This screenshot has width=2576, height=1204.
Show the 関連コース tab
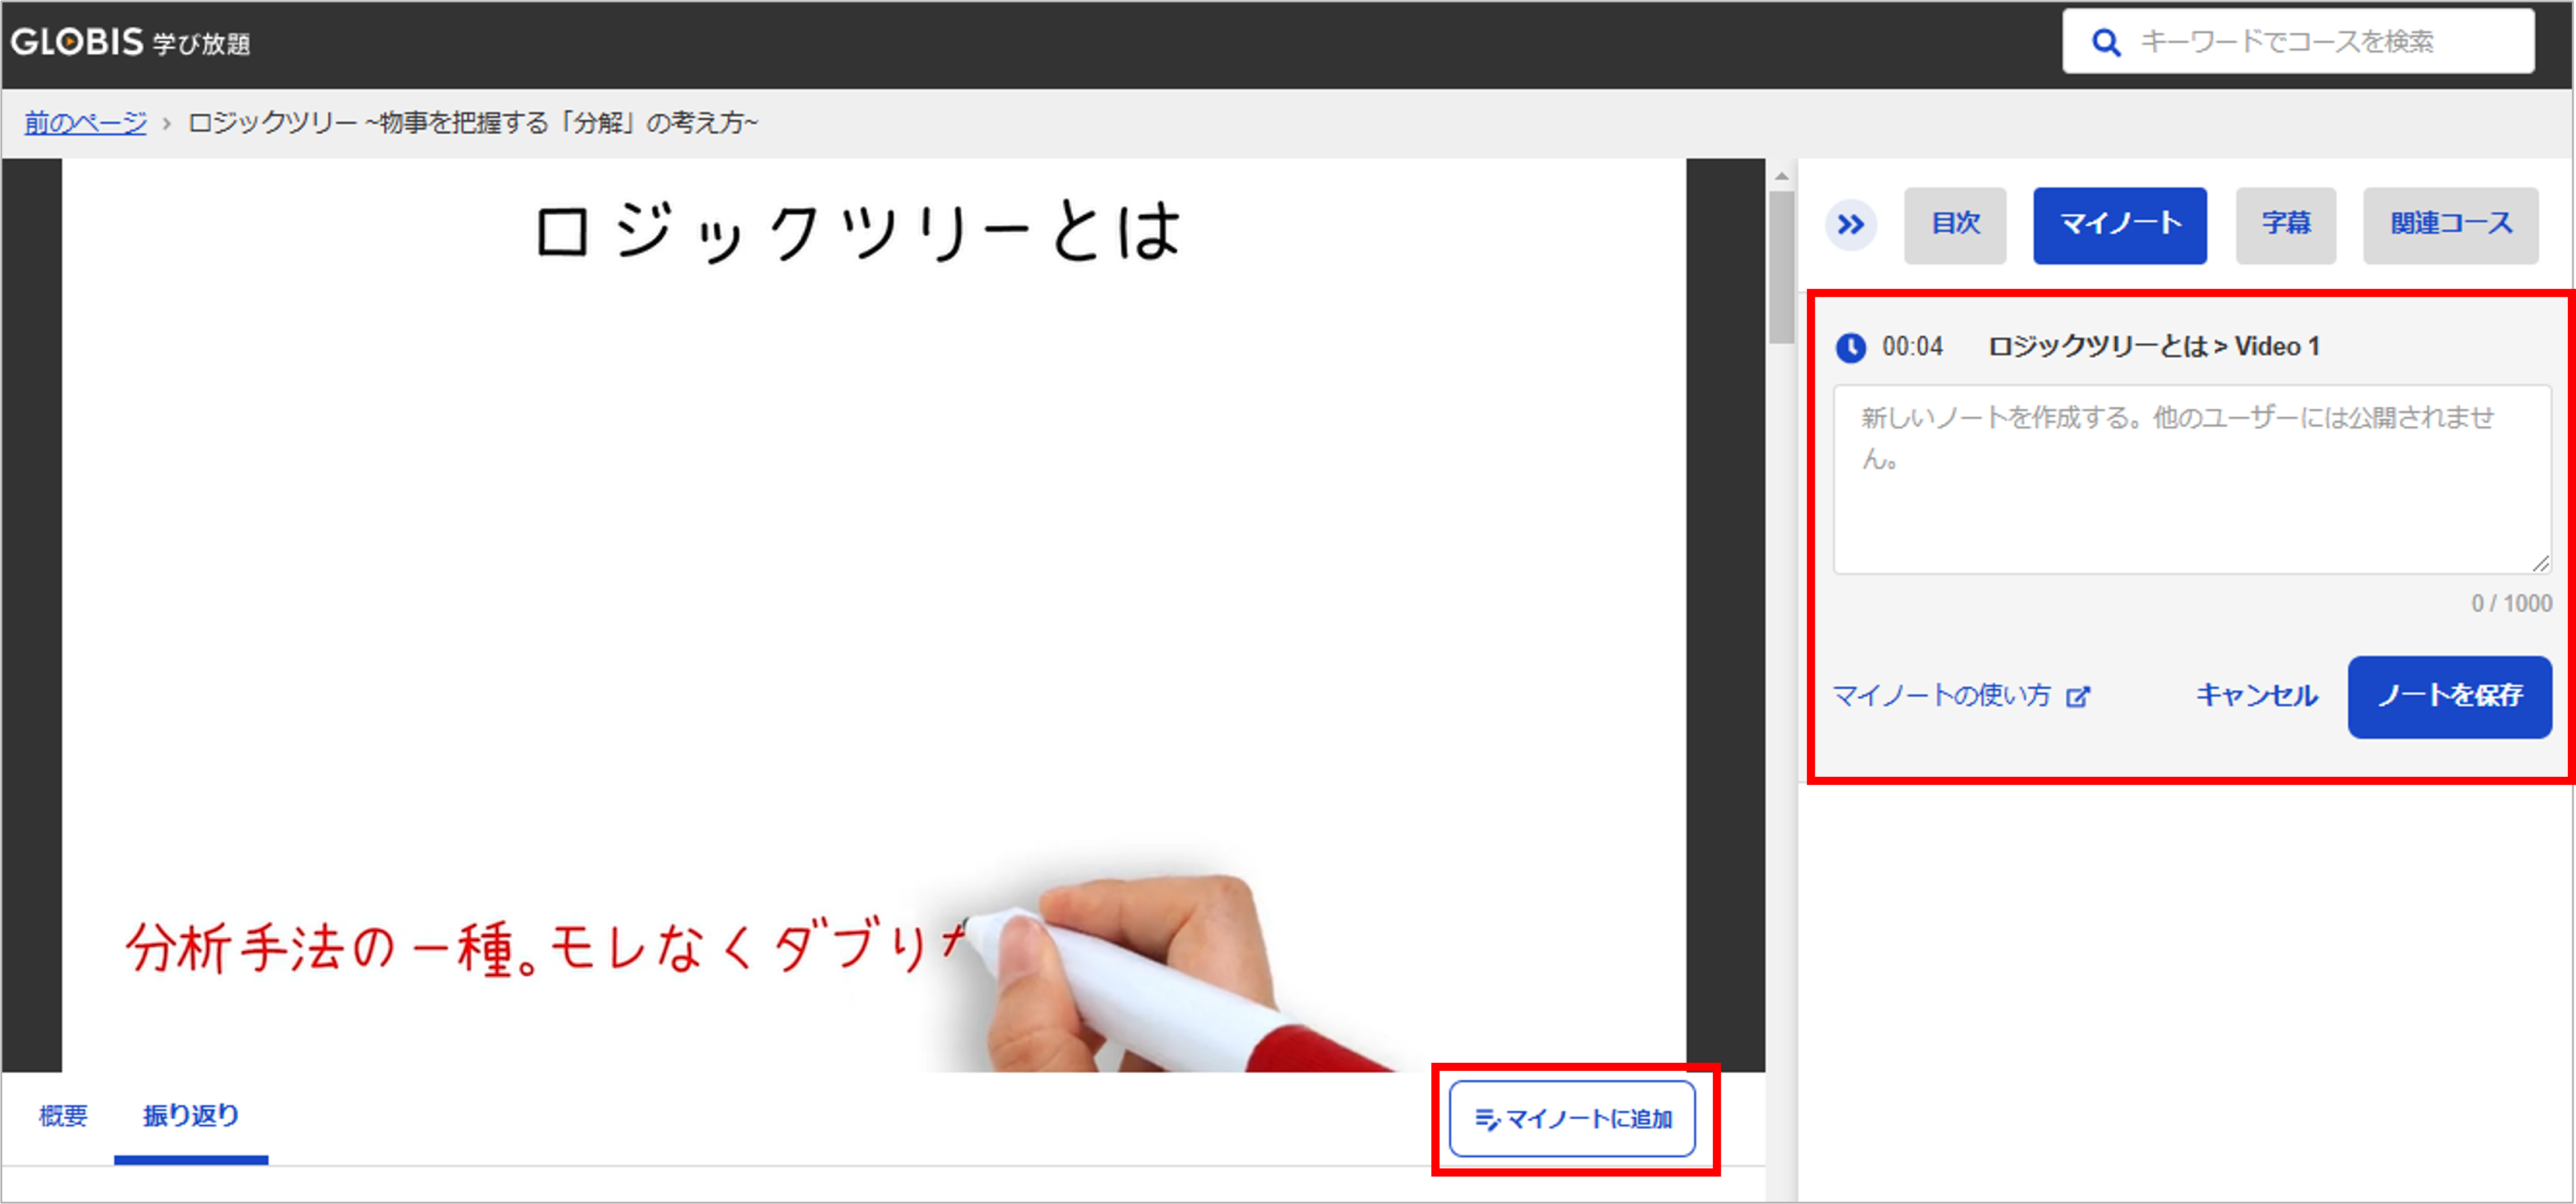[2450, 225]
